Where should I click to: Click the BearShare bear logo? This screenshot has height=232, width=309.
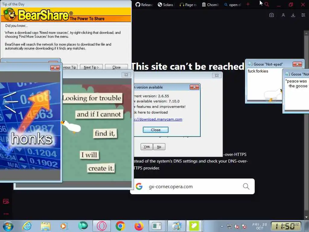click(9, 14)
